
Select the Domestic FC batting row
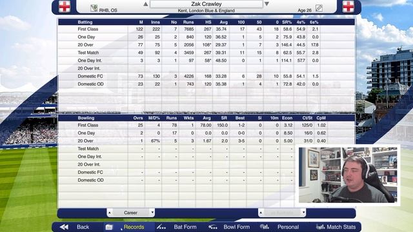pyautogui.click(x=206, y=76)
